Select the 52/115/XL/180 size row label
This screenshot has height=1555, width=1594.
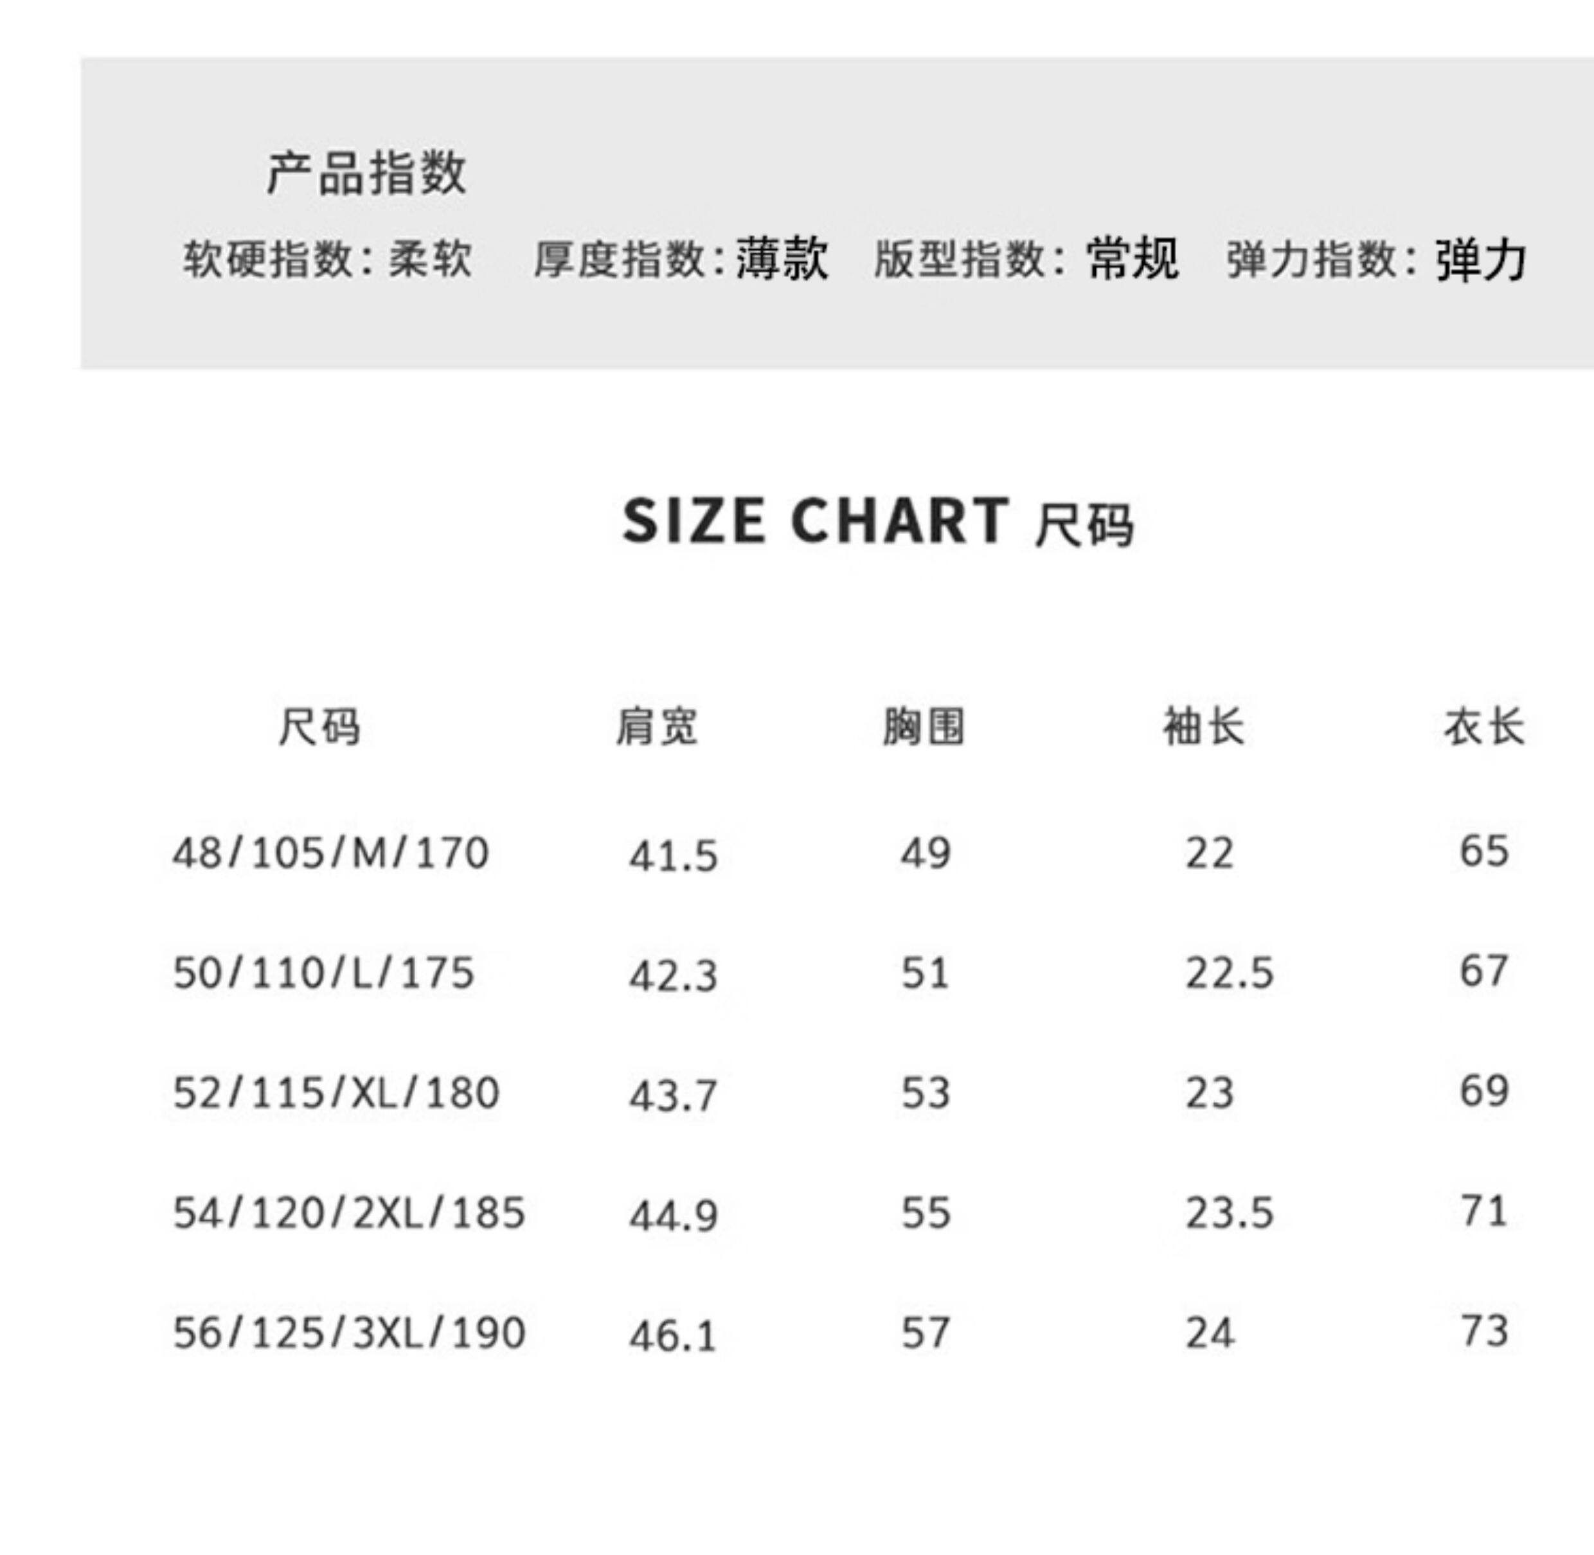pos(336,1094)
